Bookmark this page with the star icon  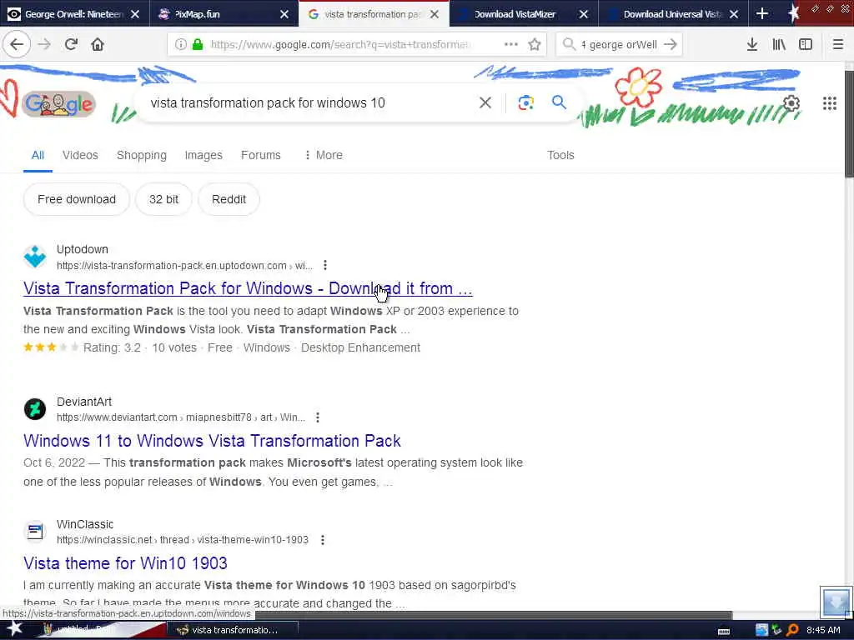535,44
